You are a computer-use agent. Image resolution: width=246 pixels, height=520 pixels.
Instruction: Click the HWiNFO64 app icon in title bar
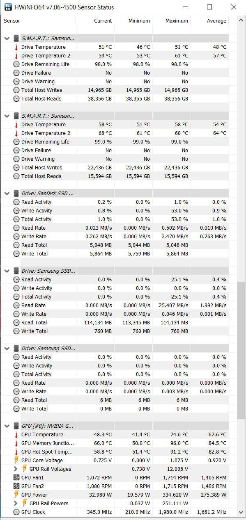8,7
